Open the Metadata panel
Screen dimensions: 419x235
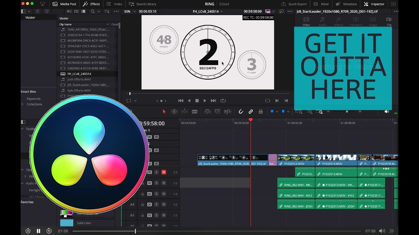pyautogui.click(x=346, y=4)
